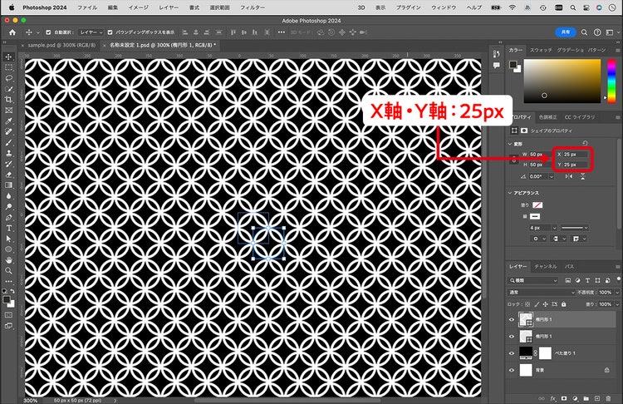
Task: Select the Gradient tool
Action: point(8,185)
